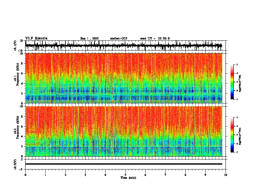
Task: Click the ch.2 colorbar log(PSD) label
Action: [x=240, y=136]
